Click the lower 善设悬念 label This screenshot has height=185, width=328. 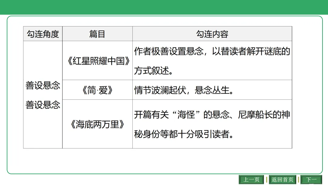(x=43, y=105)
